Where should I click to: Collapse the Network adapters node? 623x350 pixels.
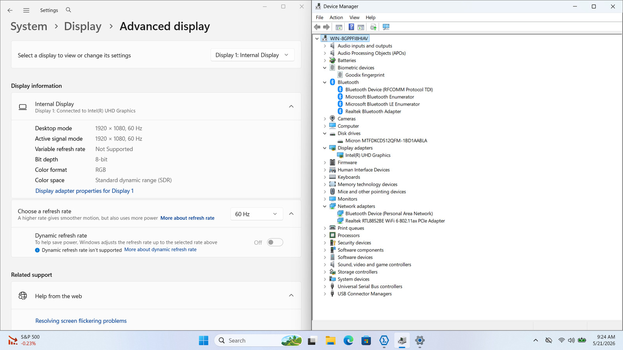pyautogui.click(x=325, y=206)
